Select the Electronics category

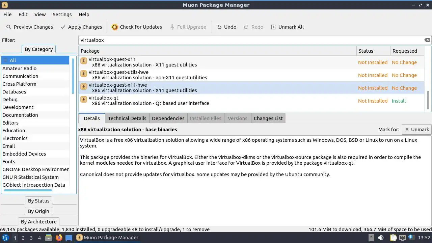click(35, 138)
